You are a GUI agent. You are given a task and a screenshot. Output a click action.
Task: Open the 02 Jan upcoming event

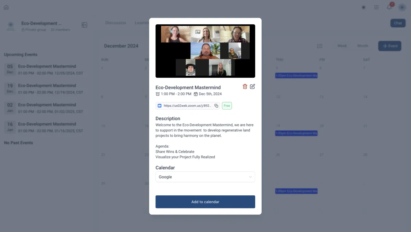tap(44, 107)
